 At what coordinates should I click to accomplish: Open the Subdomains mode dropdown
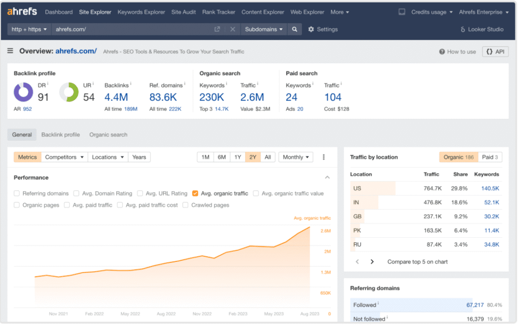263,29
